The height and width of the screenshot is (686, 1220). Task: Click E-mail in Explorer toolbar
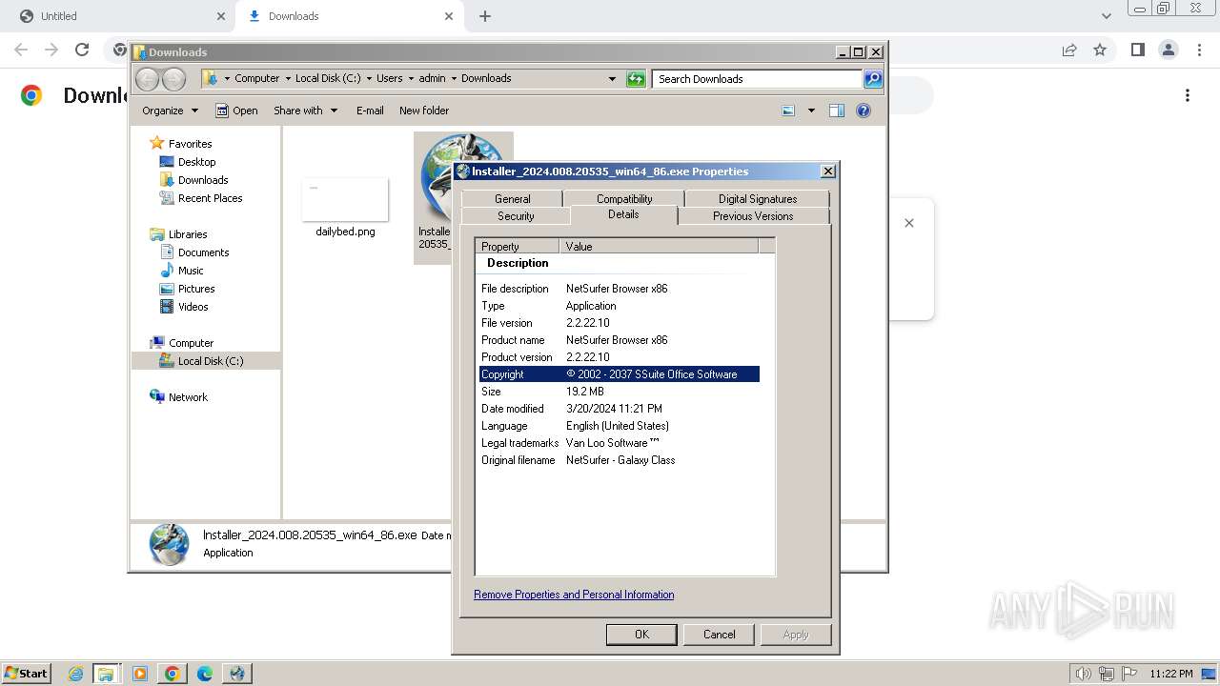[370, 111]
